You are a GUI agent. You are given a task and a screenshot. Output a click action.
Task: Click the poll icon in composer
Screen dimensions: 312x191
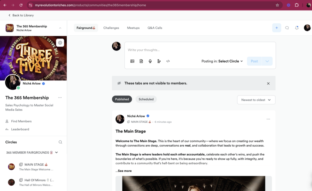pos(159,61)
